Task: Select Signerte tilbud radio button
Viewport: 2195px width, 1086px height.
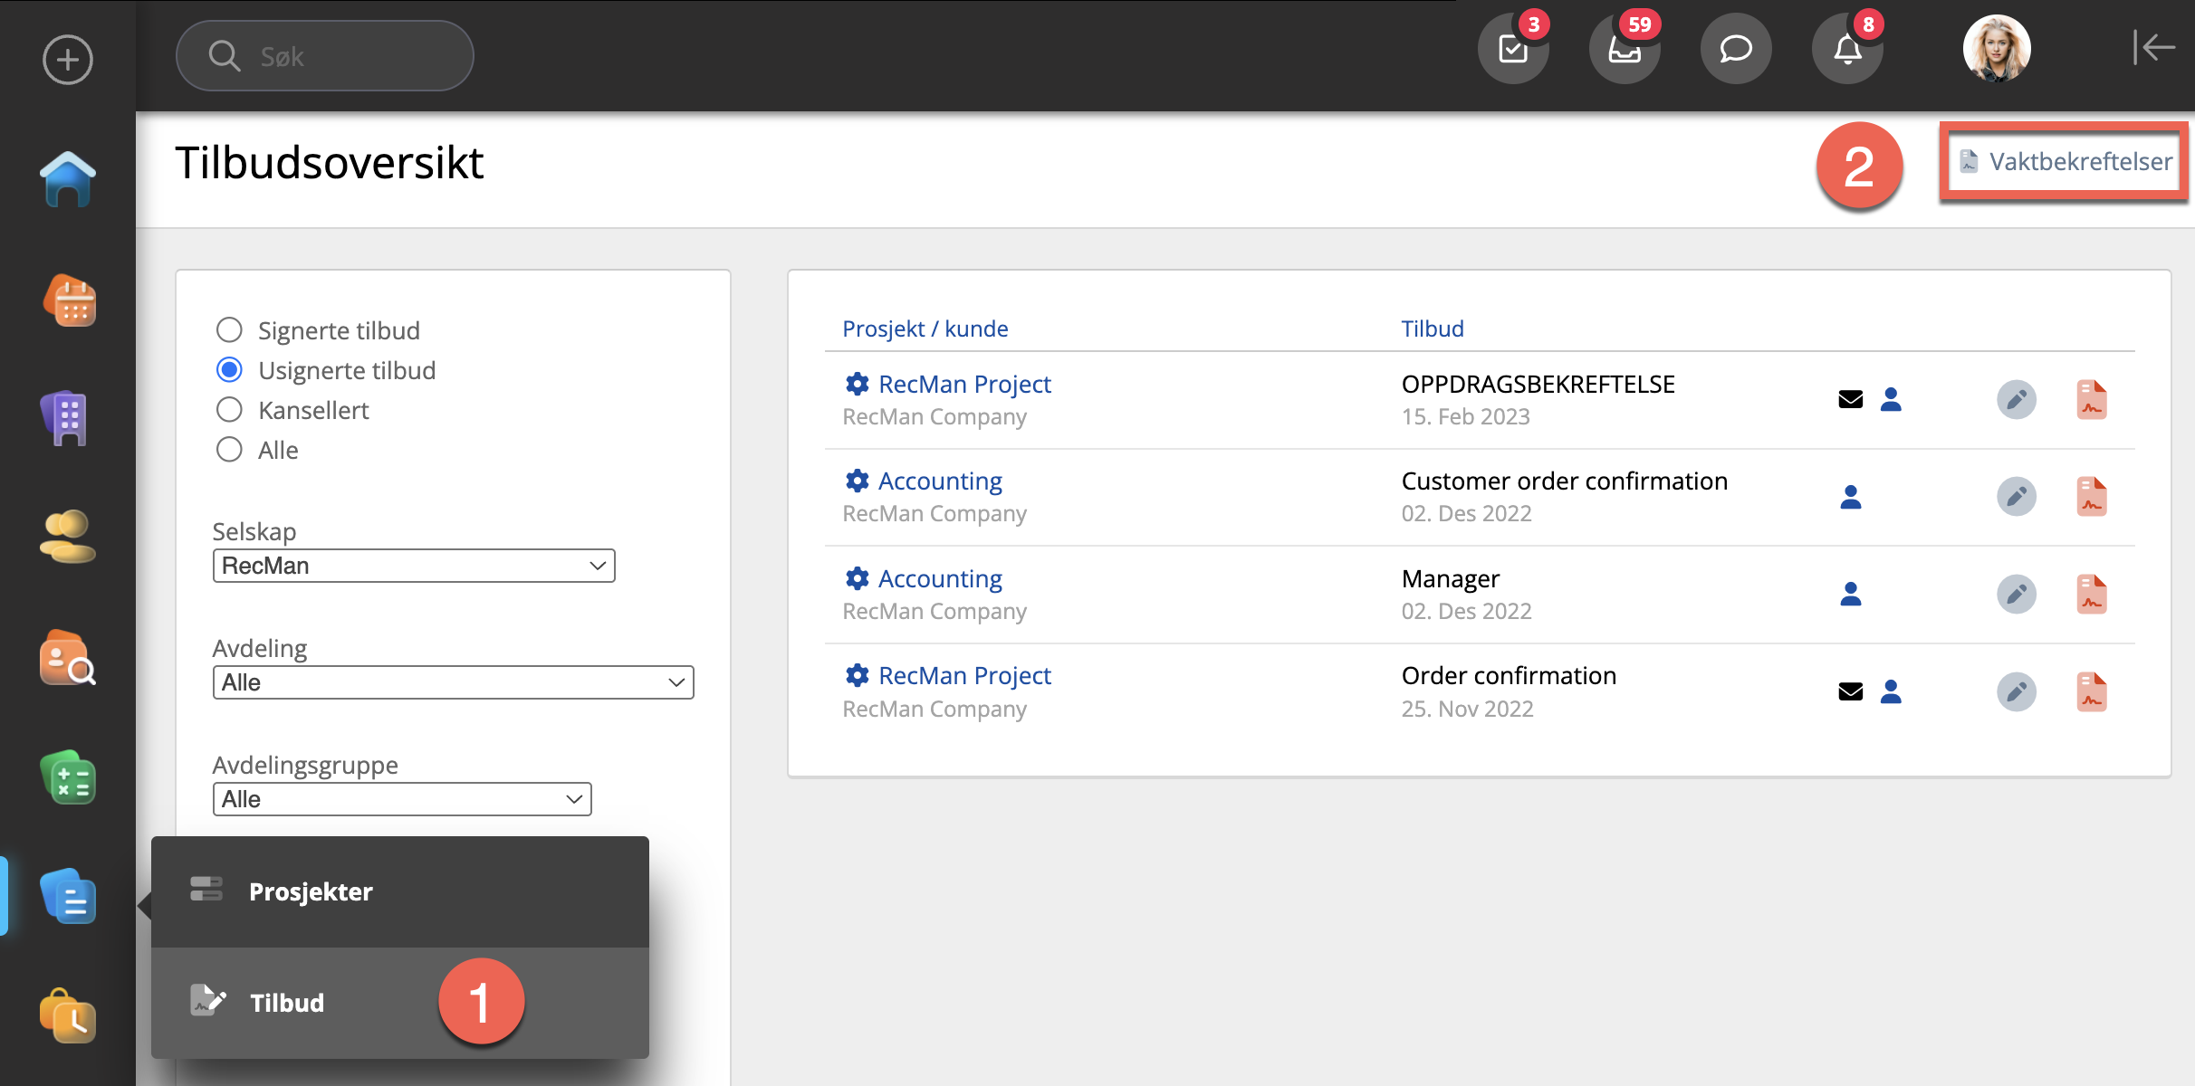Action: (x=230, y=330)
